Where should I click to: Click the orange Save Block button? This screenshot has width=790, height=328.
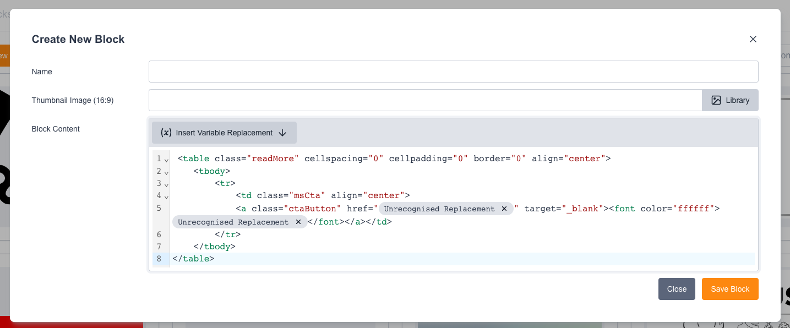729,289
